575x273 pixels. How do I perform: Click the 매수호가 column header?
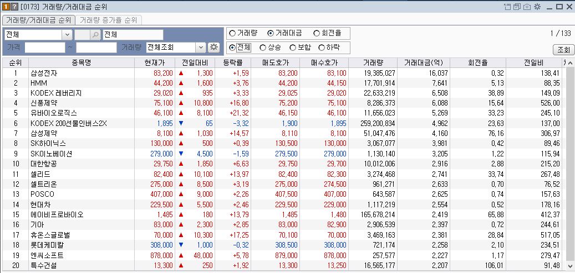pyautogui.click(x=324, y=63)
